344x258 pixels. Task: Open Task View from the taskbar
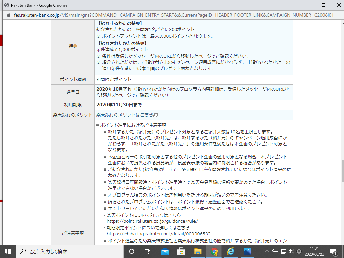[148, 251]
